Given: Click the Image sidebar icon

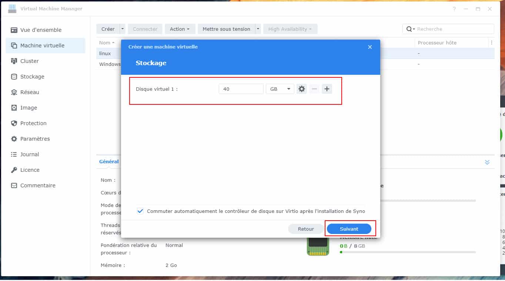Looking at the screenshot, I should (14, 108).
